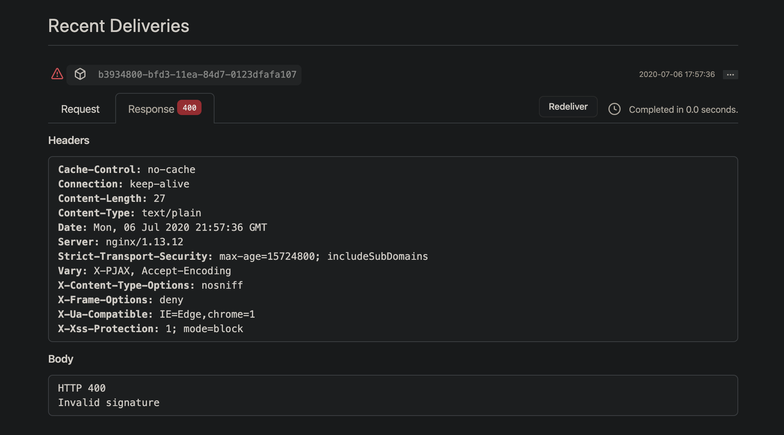Select the Strict-Transport-Security header value
784x435 pixels.
323,256
